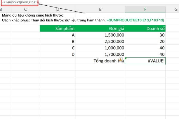Select cell containing 1,700,000
This screenshot has height=119, width=179.
tap(100, 54)
